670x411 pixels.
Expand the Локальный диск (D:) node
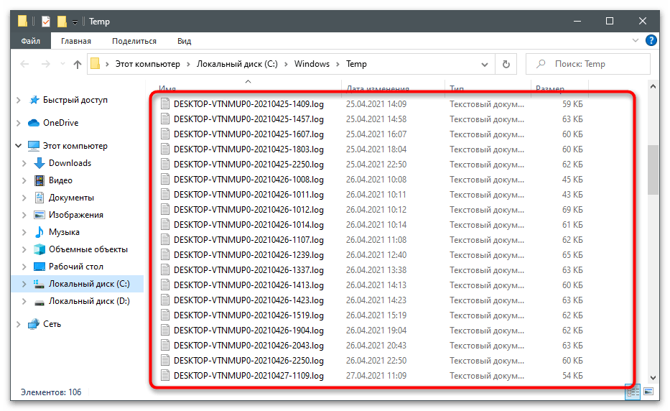[24, 302]
